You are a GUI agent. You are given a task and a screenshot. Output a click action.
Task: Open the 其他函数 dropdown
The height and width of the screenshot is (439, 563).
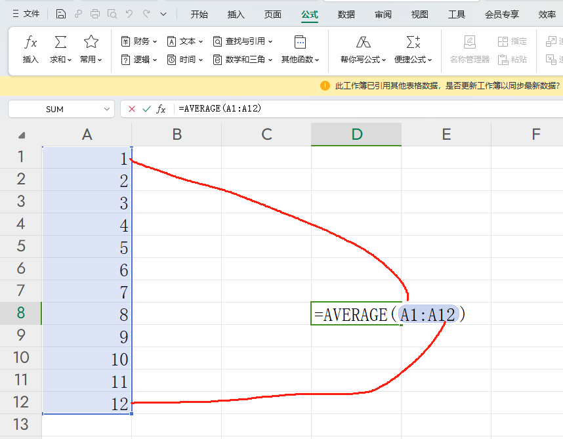pos(300,49)
